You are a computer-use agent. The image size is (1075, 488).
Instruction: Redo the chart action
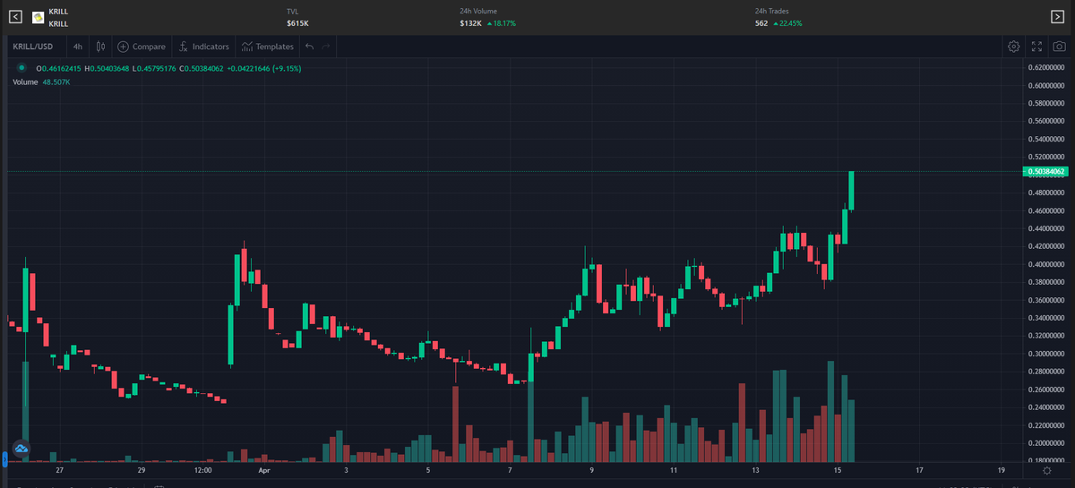coord(326,47)
